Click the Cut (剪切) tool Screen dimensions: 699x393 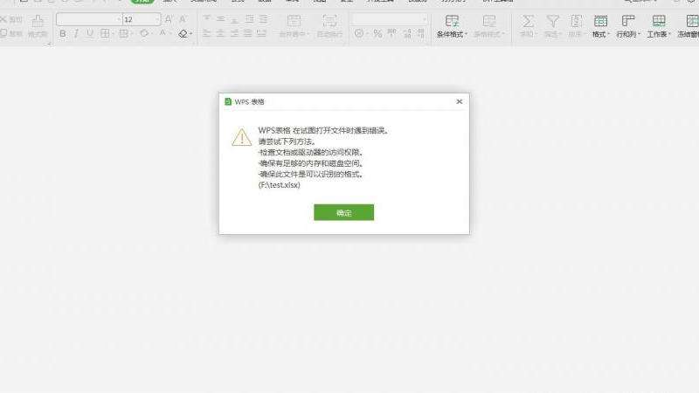coord(11,19)
